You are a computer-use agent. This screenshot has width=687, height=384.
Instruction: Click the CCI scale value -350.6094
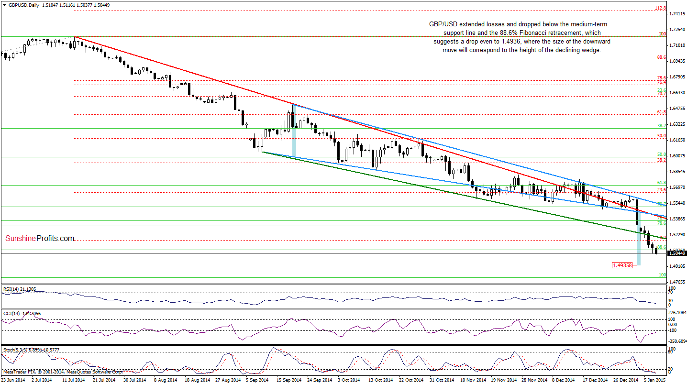[x=677, y=342]
